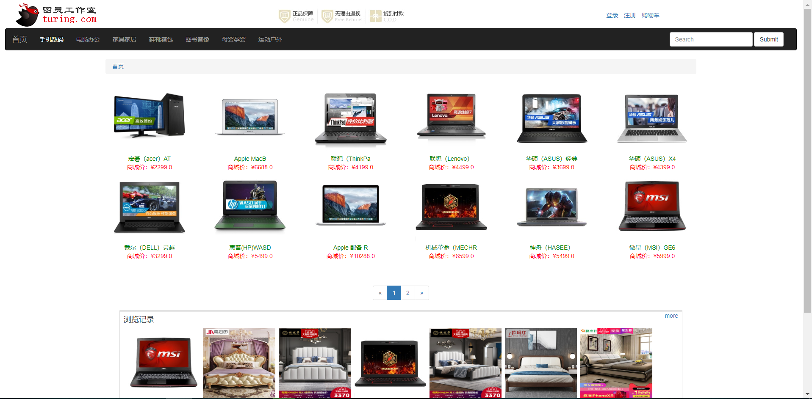Open the DELL 灵越 laptop image

pos(150,207)
